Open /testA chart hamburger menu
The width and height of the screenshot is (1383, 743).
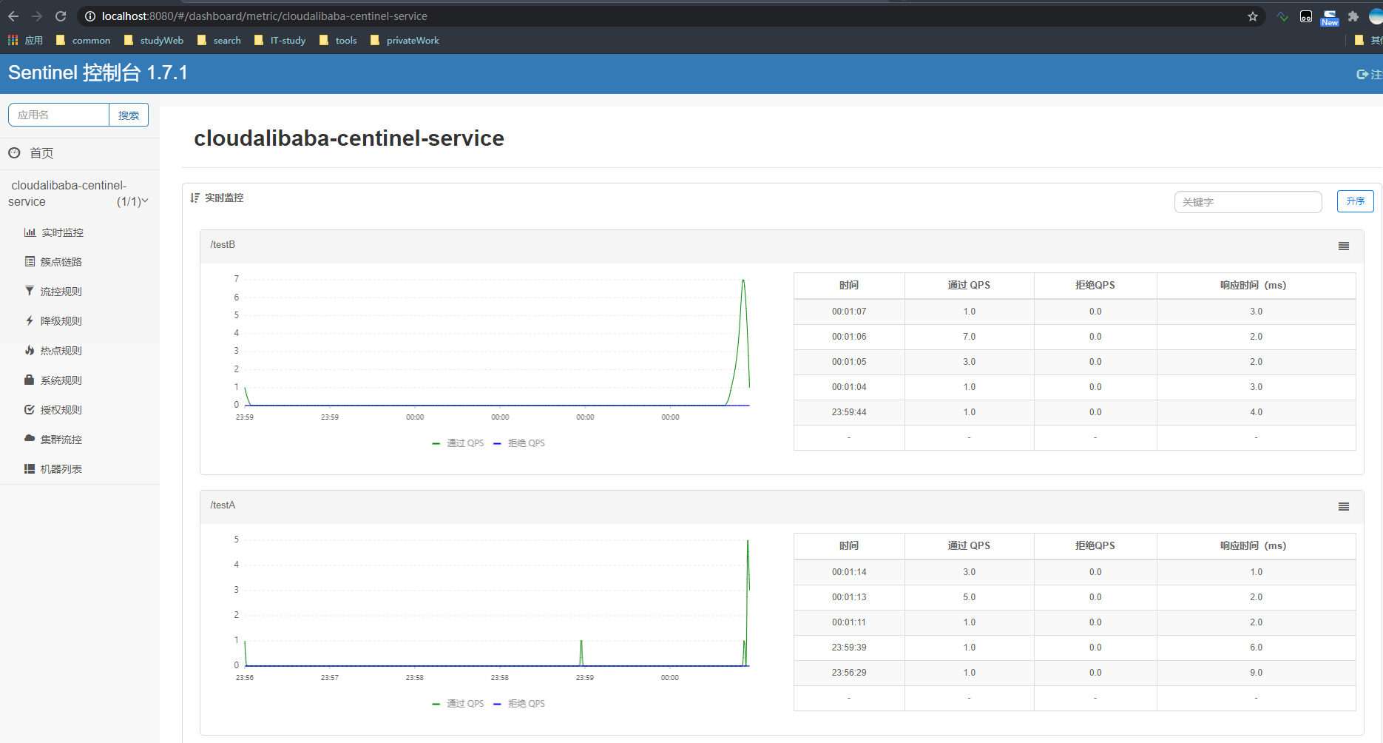[x=1344, y=507]
